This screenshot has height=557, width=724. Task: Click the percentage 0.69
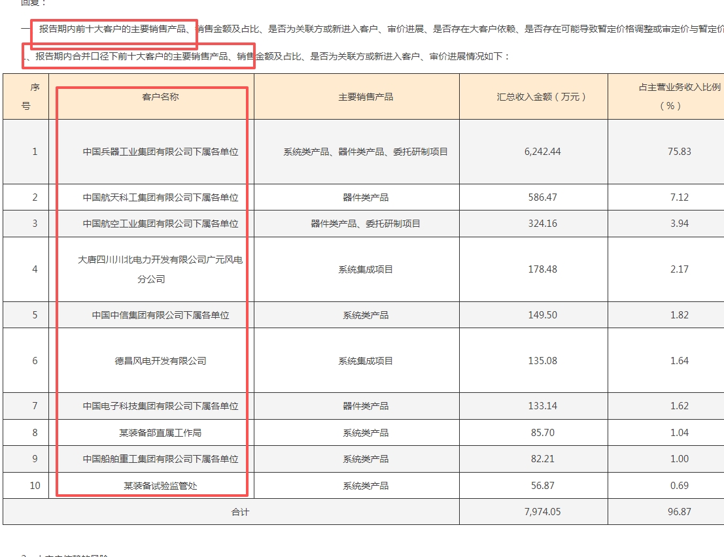coord(680,486)
